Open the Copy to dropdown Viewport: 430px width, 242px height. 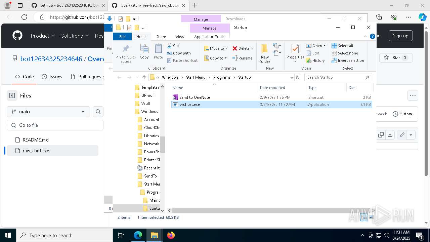(x=216, y=58)
